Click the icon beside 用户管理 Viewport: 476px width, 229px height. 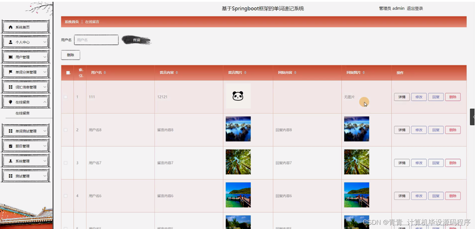click(x=10, y=57)
